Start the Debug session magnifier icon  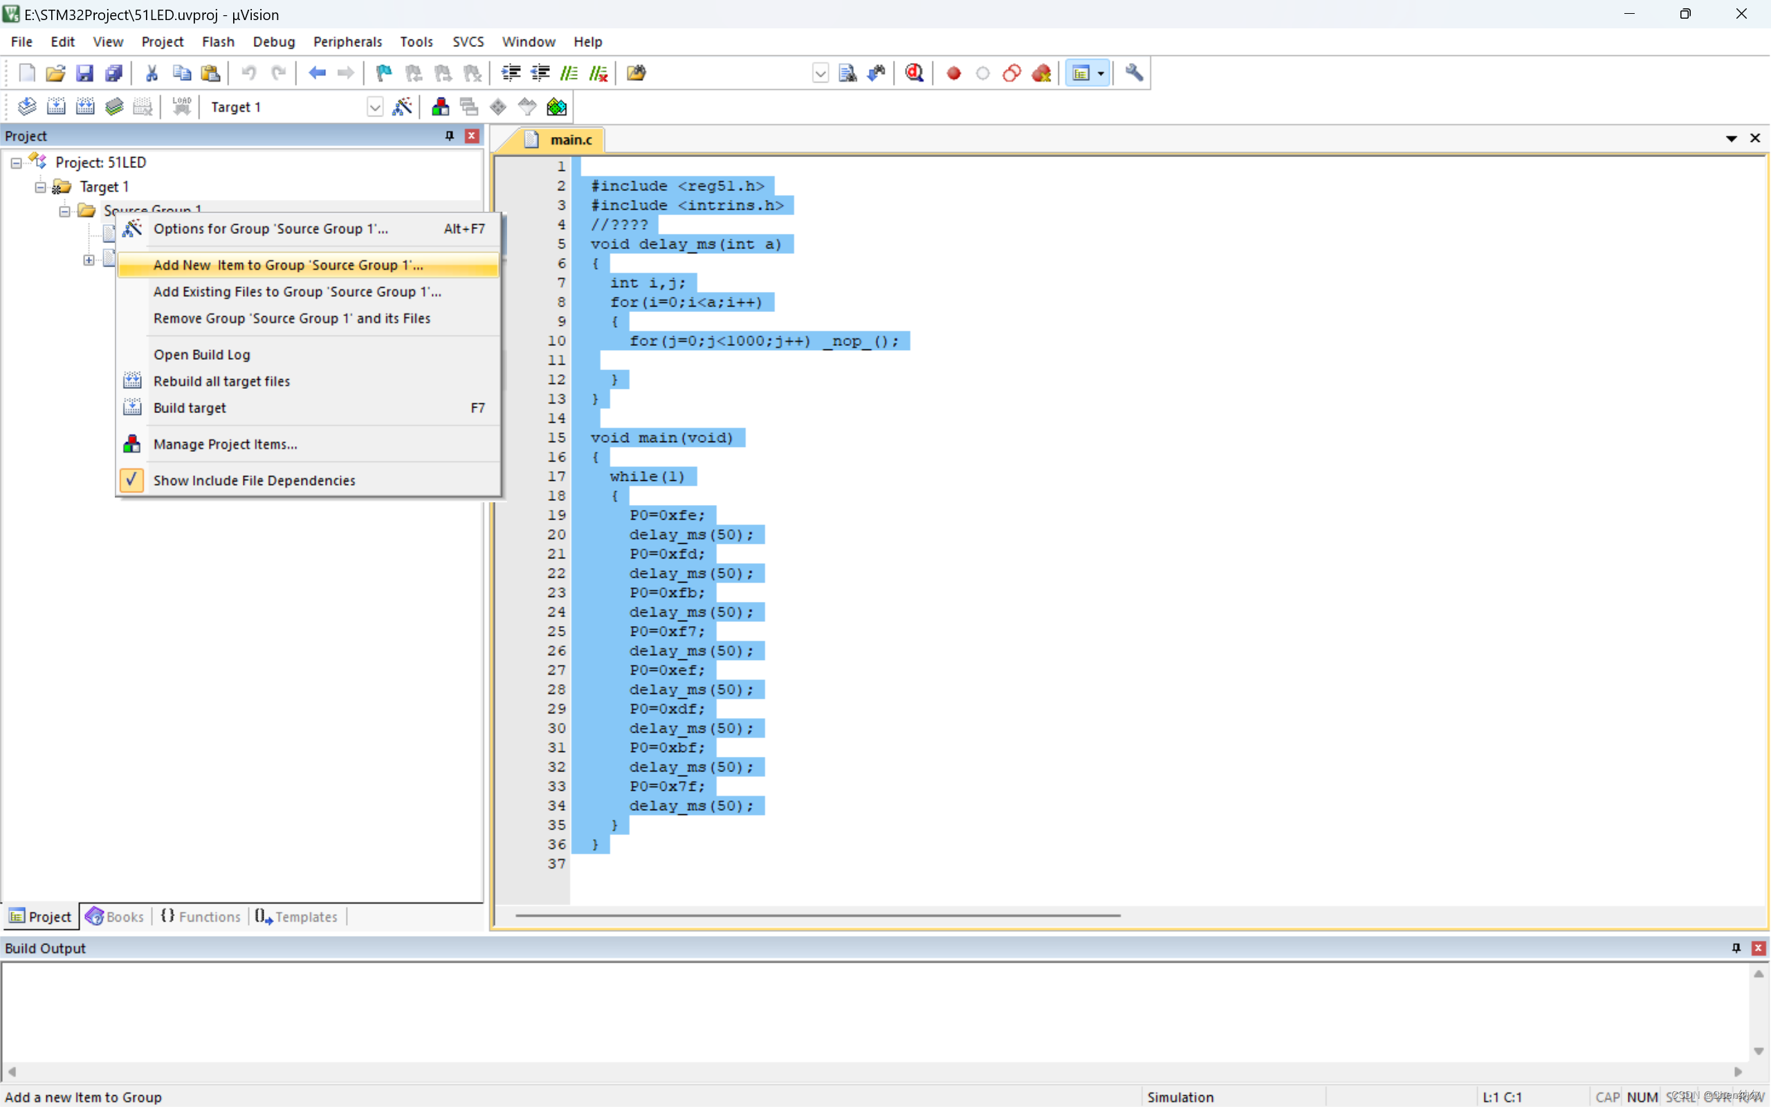point(914,73)
